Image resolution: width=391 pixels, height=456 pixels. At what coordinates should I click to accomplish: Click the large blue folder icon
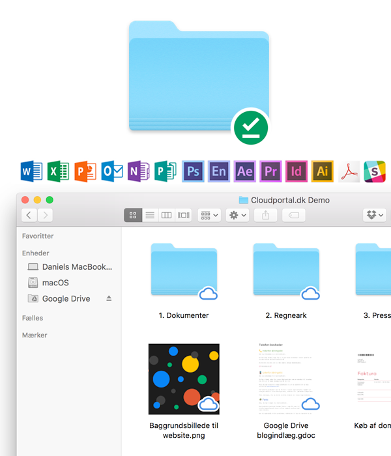(199, 76)
